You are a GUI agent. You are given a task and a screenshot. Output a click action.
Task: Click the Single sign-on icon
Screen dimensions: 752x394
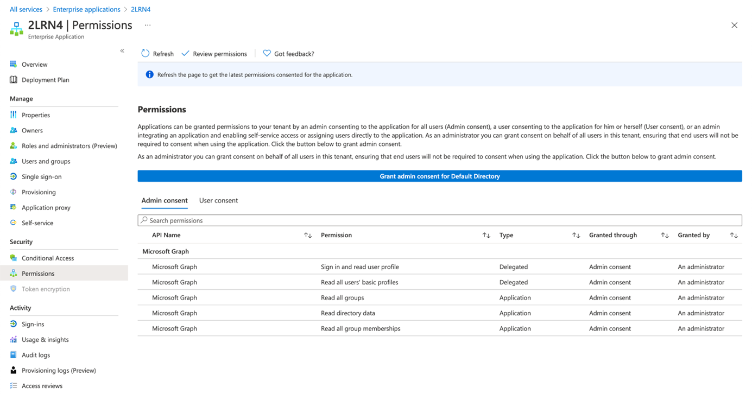tap(14, 176)
